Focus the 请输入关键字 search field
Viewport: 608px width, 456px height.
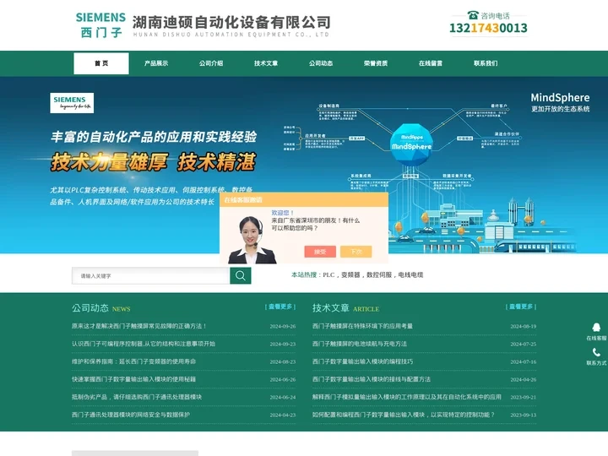tap(151, 275)
